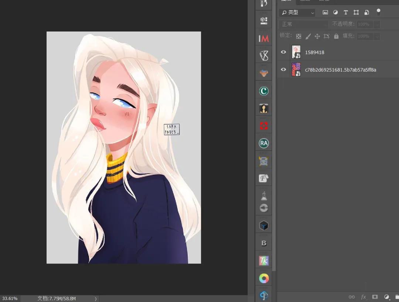The height and width of the screenshot is (302, 399).
Task: Filter layers by text type
Action: click(346, 13)
